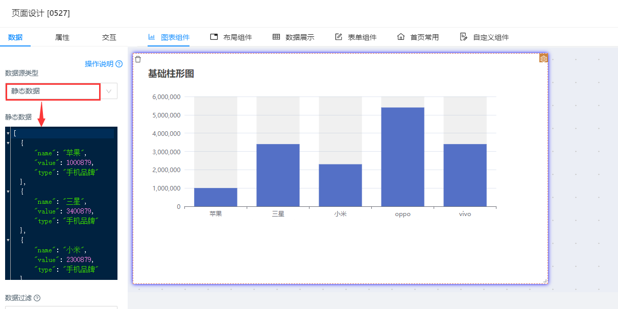The width and height of the screenshot is (618, 309).
Task: Click the x-axis label 三星
Action: 278,214
